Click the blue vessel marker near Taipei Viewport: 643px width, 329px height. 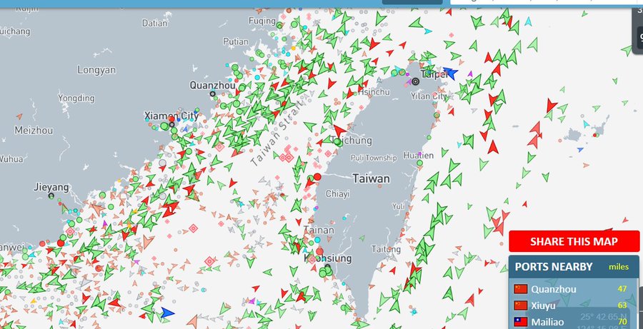tap(450, 73)
